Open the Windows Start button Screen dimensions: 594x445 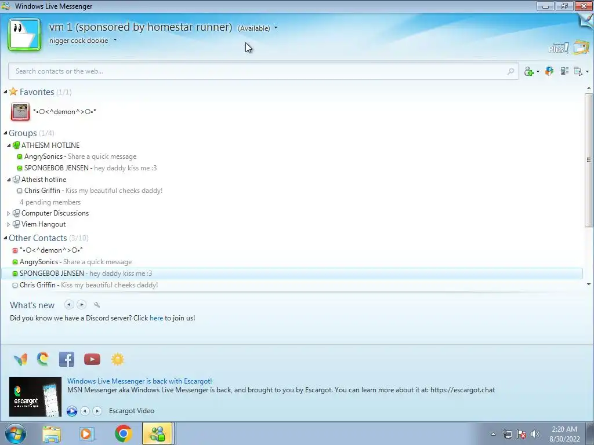(16, 433)
